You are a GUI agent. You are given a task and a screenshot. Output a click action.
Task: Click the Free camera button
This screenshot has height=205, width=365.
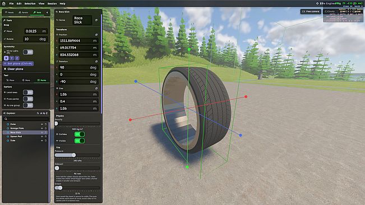[x=311, y=11]
